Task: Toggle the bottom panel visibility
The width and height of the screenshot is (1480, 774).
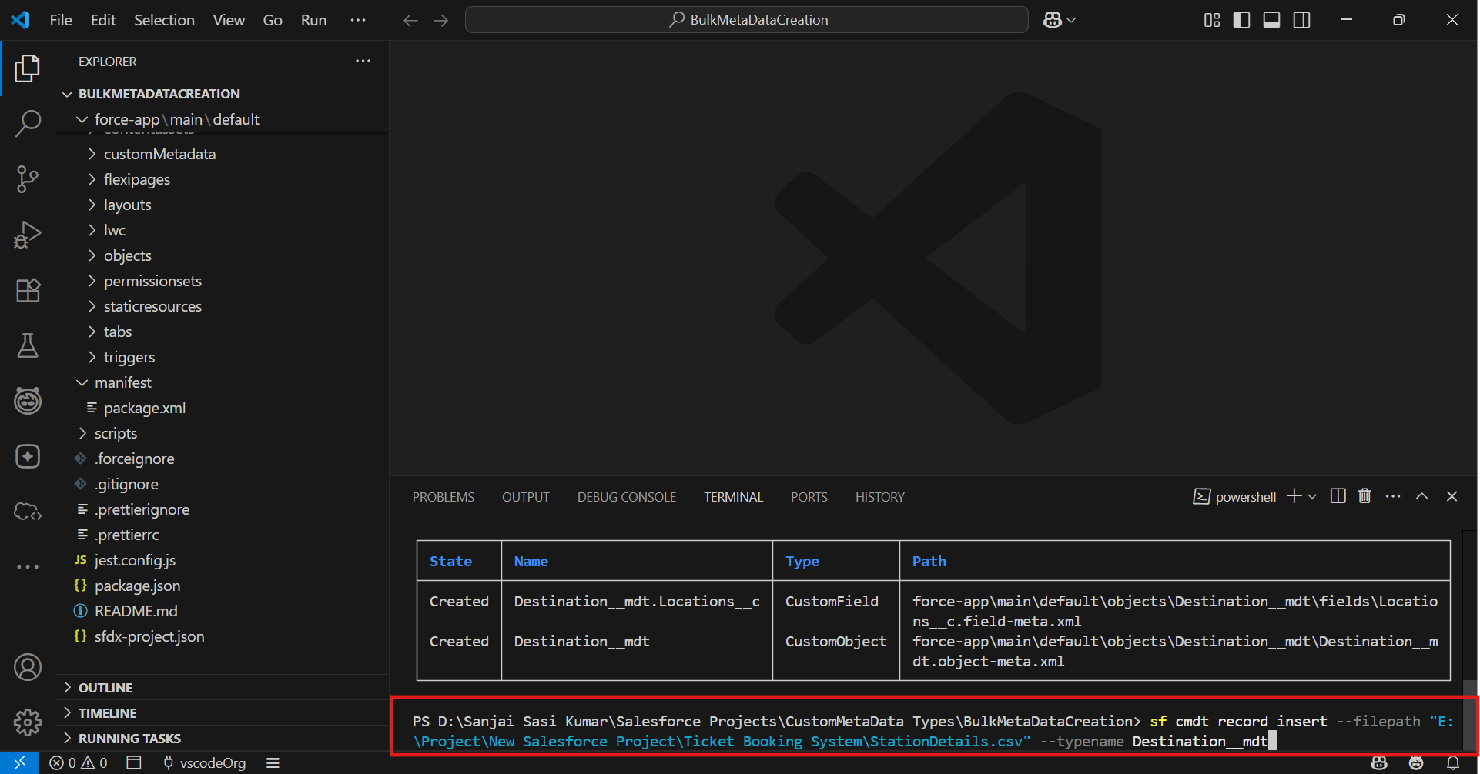Action: pos(1271,20)
